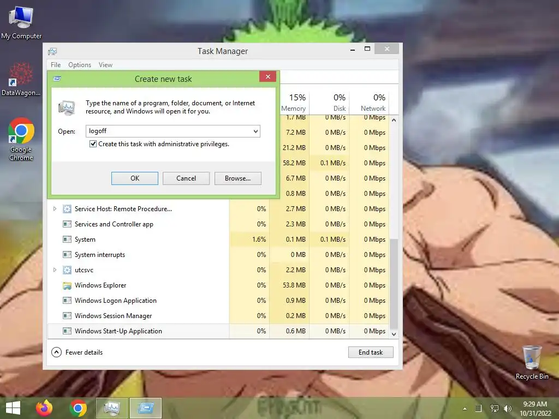The height and width of the screenshot is (419, 559).
Task: Sort by the Memory column header
Action: (x=293, y=102)
